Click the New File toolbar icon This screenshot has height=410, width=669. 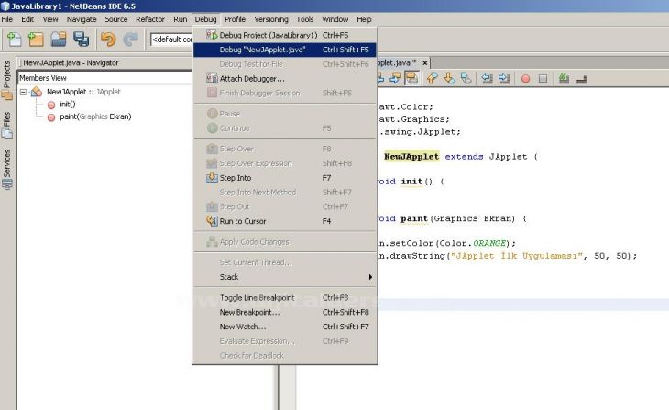(x=14, y=39)
